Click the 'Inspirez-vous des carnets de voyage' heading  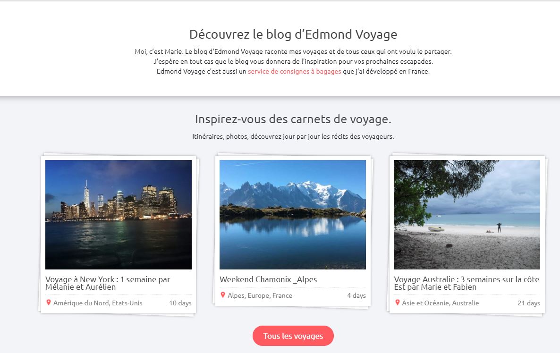coord(293,119)
